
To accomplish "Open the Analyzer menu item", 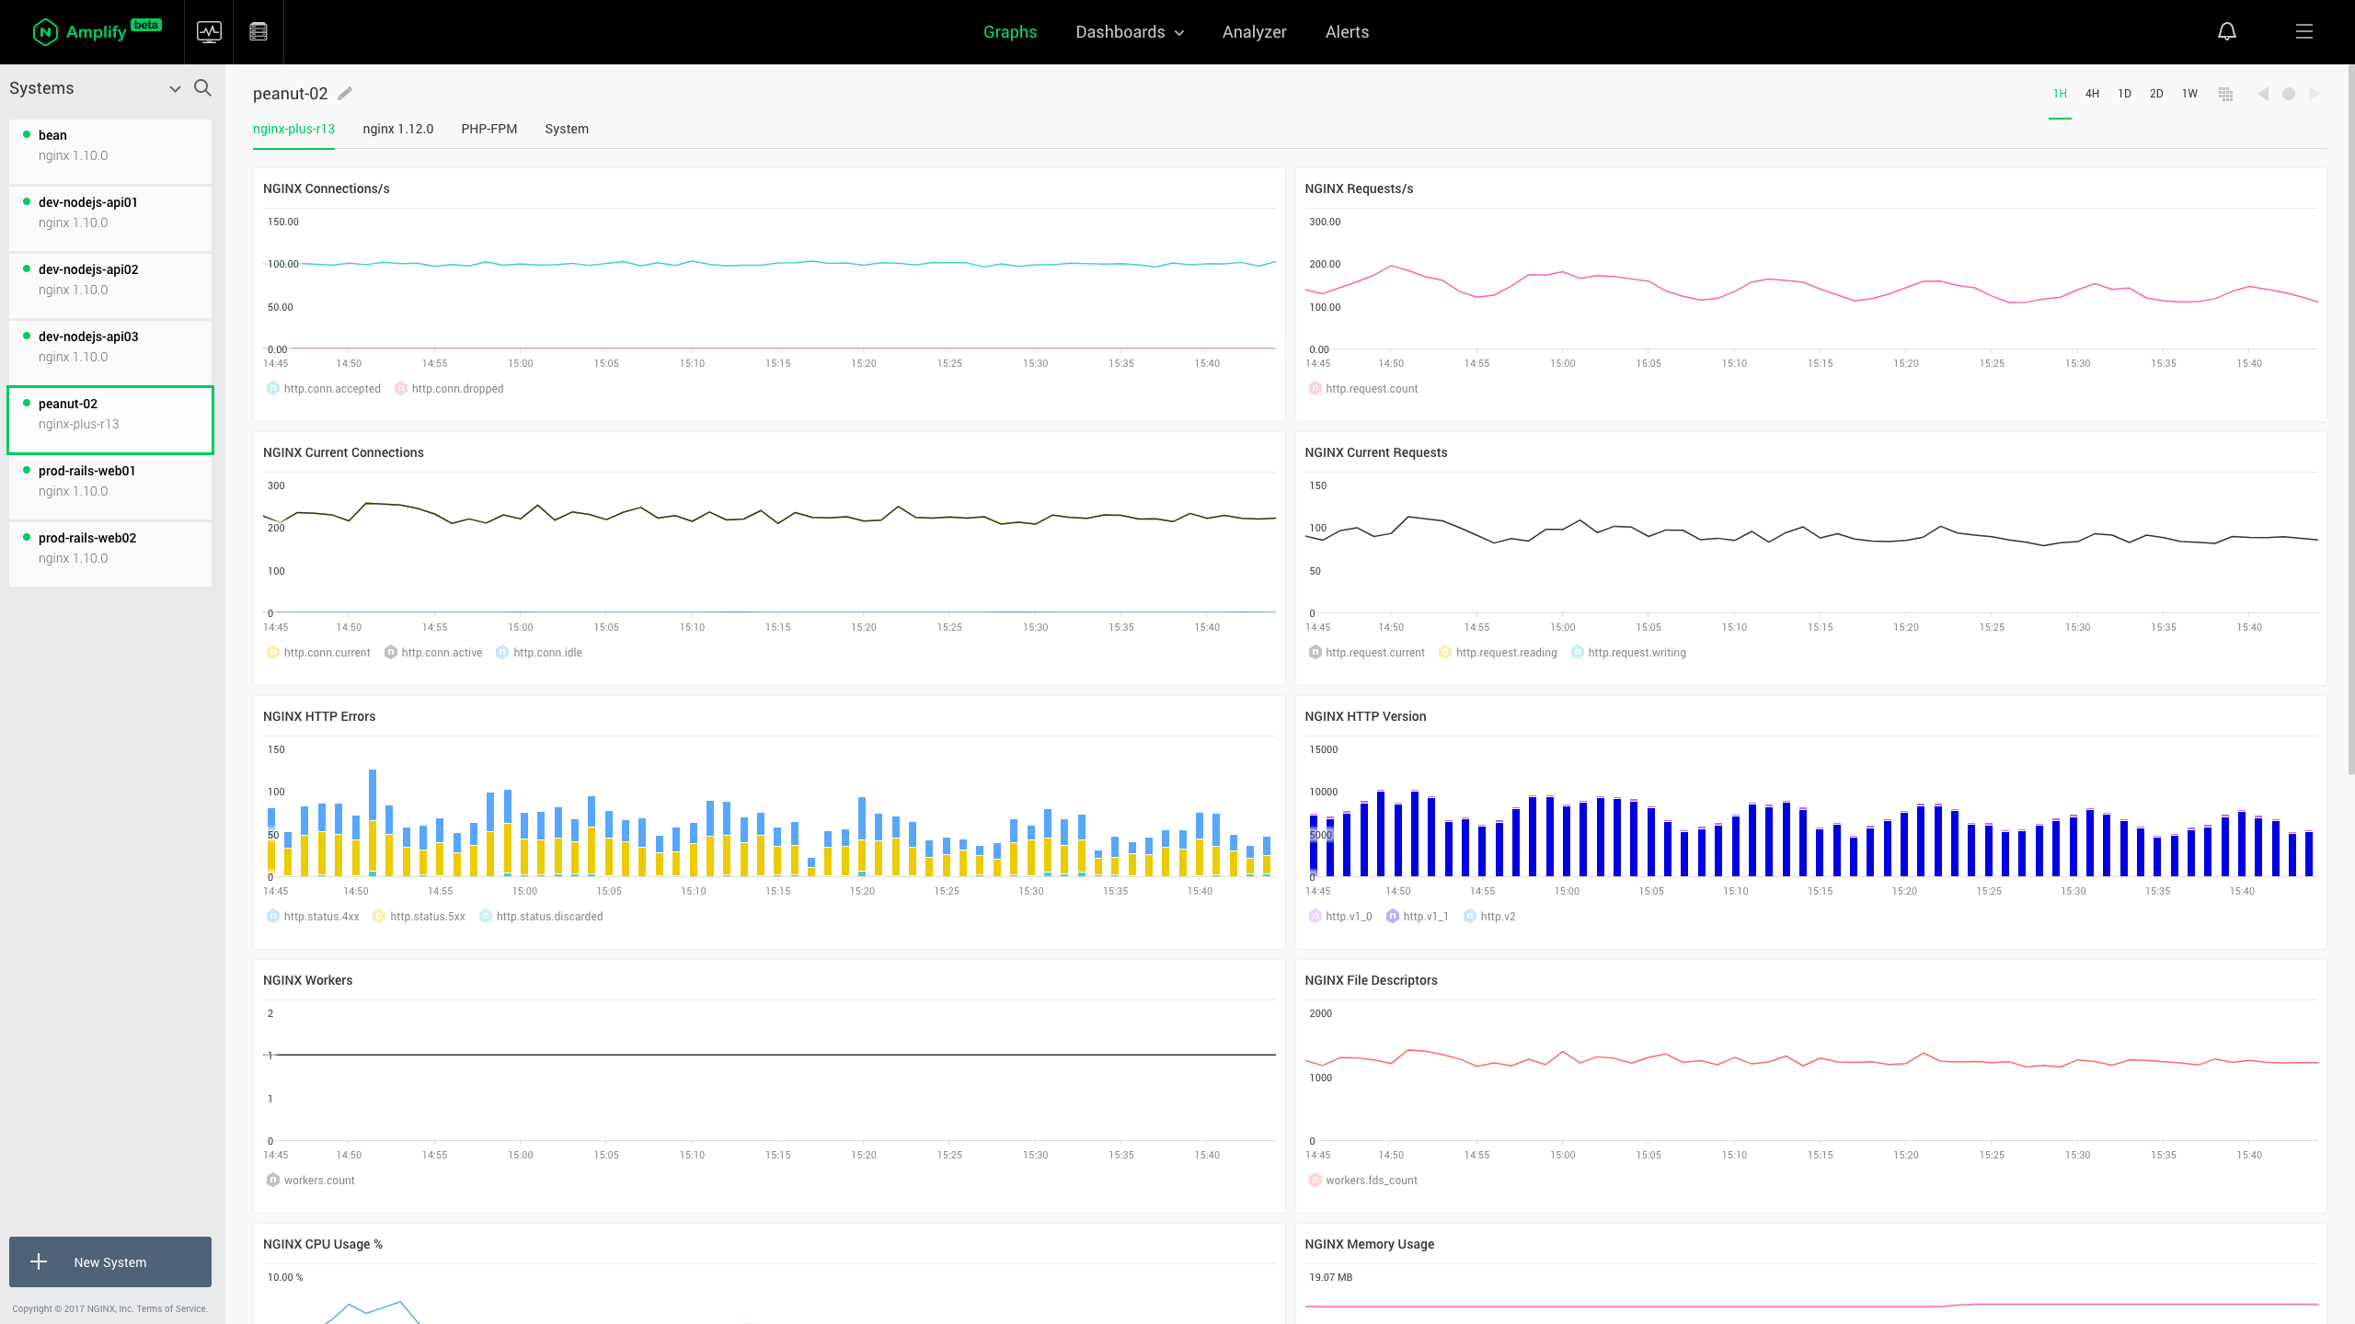I will (1254, 32).
